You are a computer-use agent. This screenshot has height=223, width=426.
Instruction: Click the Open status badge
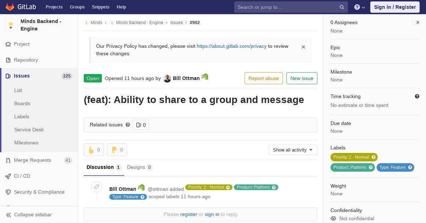coord(93,78)
